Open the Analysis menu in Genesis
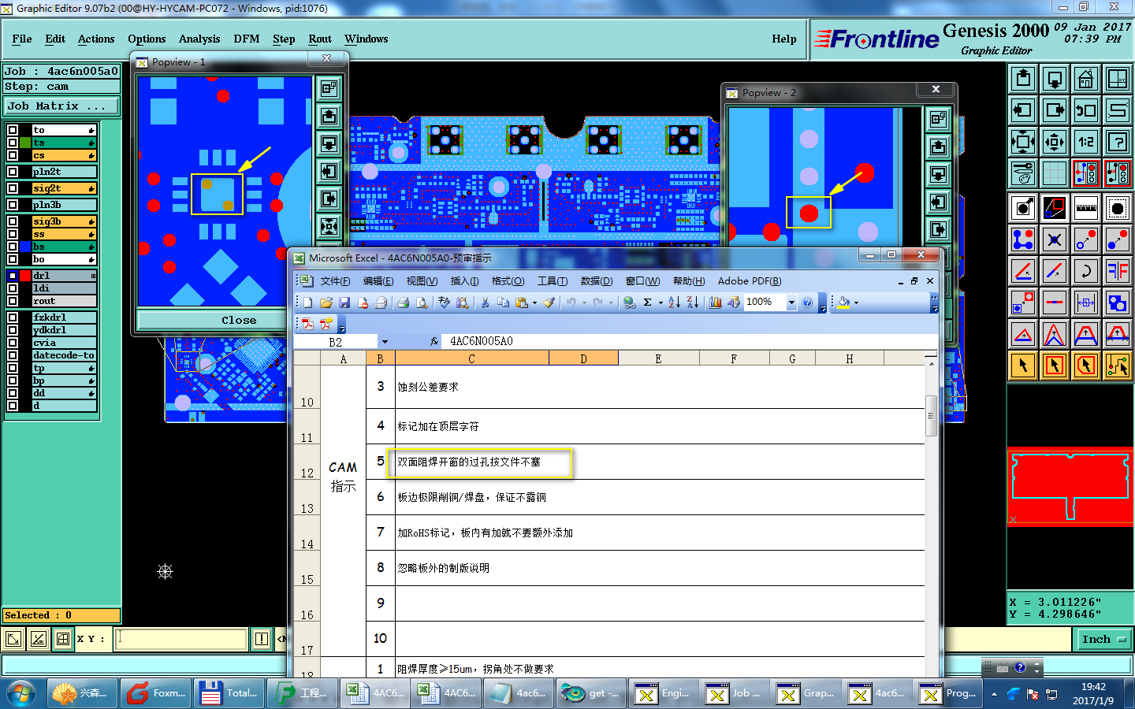 199,39
